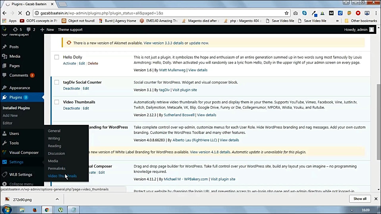Go to the Pages menu
Screen dimensions: 381x214
coord(14,66)
